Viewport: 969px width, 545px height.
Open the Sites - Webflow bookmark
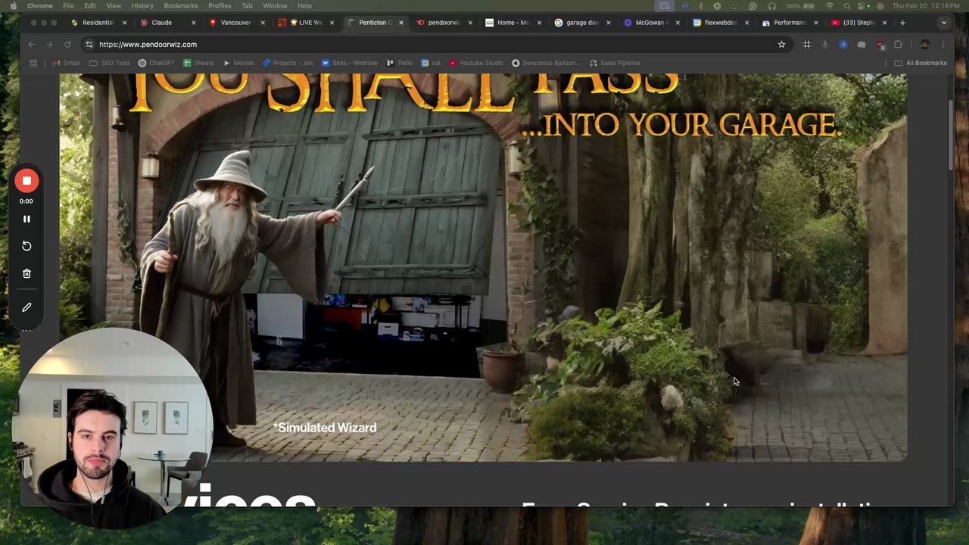click(350, 63)
